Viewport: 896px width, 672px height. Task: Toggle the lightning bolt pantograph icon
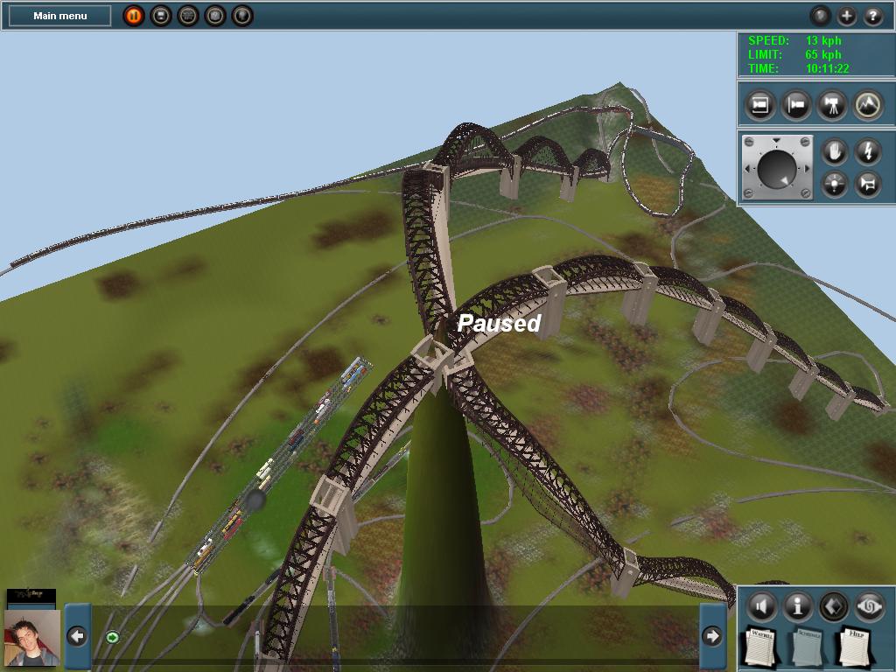[868, 151]
